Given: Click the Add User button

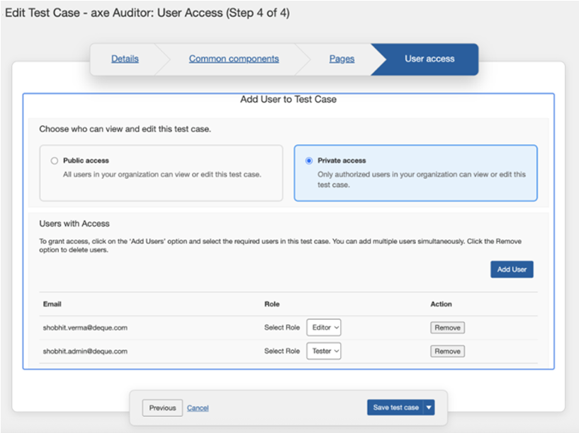Looking at the screenshot, I should 512,270.
